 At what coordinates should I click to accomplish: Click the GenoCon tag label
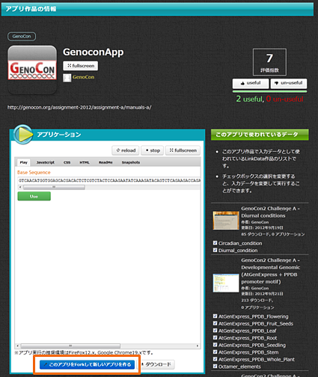coord(22,37)
